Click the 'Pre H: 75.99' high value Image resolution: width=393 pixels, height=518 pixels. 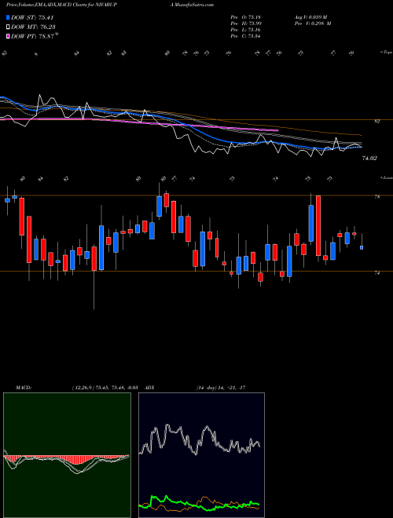(x=246, y=24)
